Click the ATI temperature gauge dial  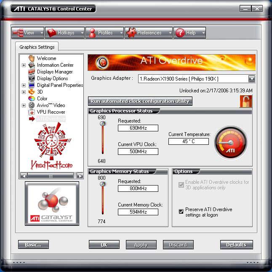[231, 143]
